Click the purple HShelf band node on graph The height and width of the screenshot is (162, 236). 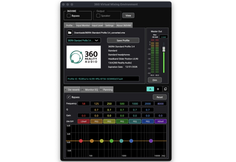click(151, 141)
